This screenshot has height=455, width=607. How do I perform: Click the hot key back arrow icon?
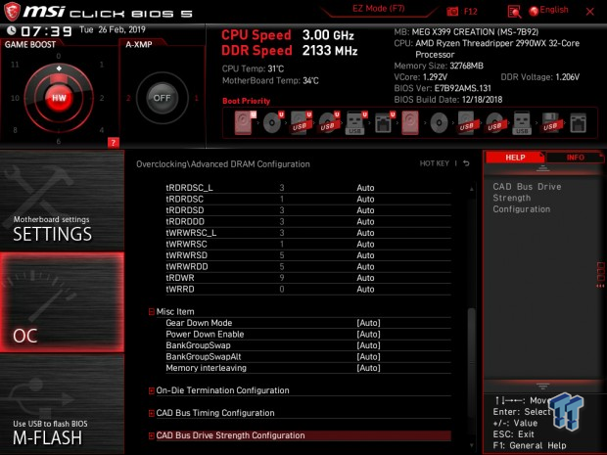pos(466,163)
